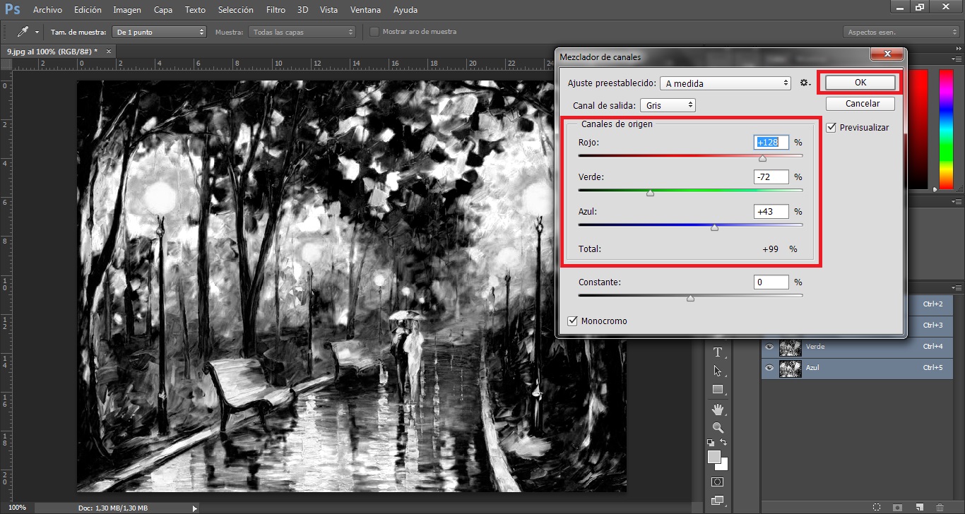Click the Verde slider handle
Screen dimensions: 965x514
651,193
